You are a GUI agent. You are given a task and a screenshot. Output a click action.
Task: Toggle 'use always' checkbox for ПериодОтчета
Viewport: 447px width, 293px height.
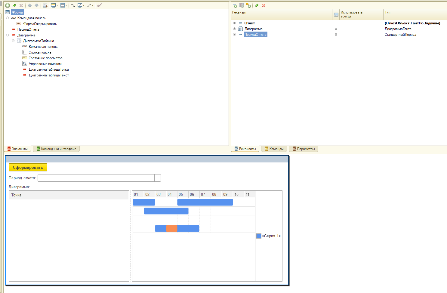coord(336,35)
